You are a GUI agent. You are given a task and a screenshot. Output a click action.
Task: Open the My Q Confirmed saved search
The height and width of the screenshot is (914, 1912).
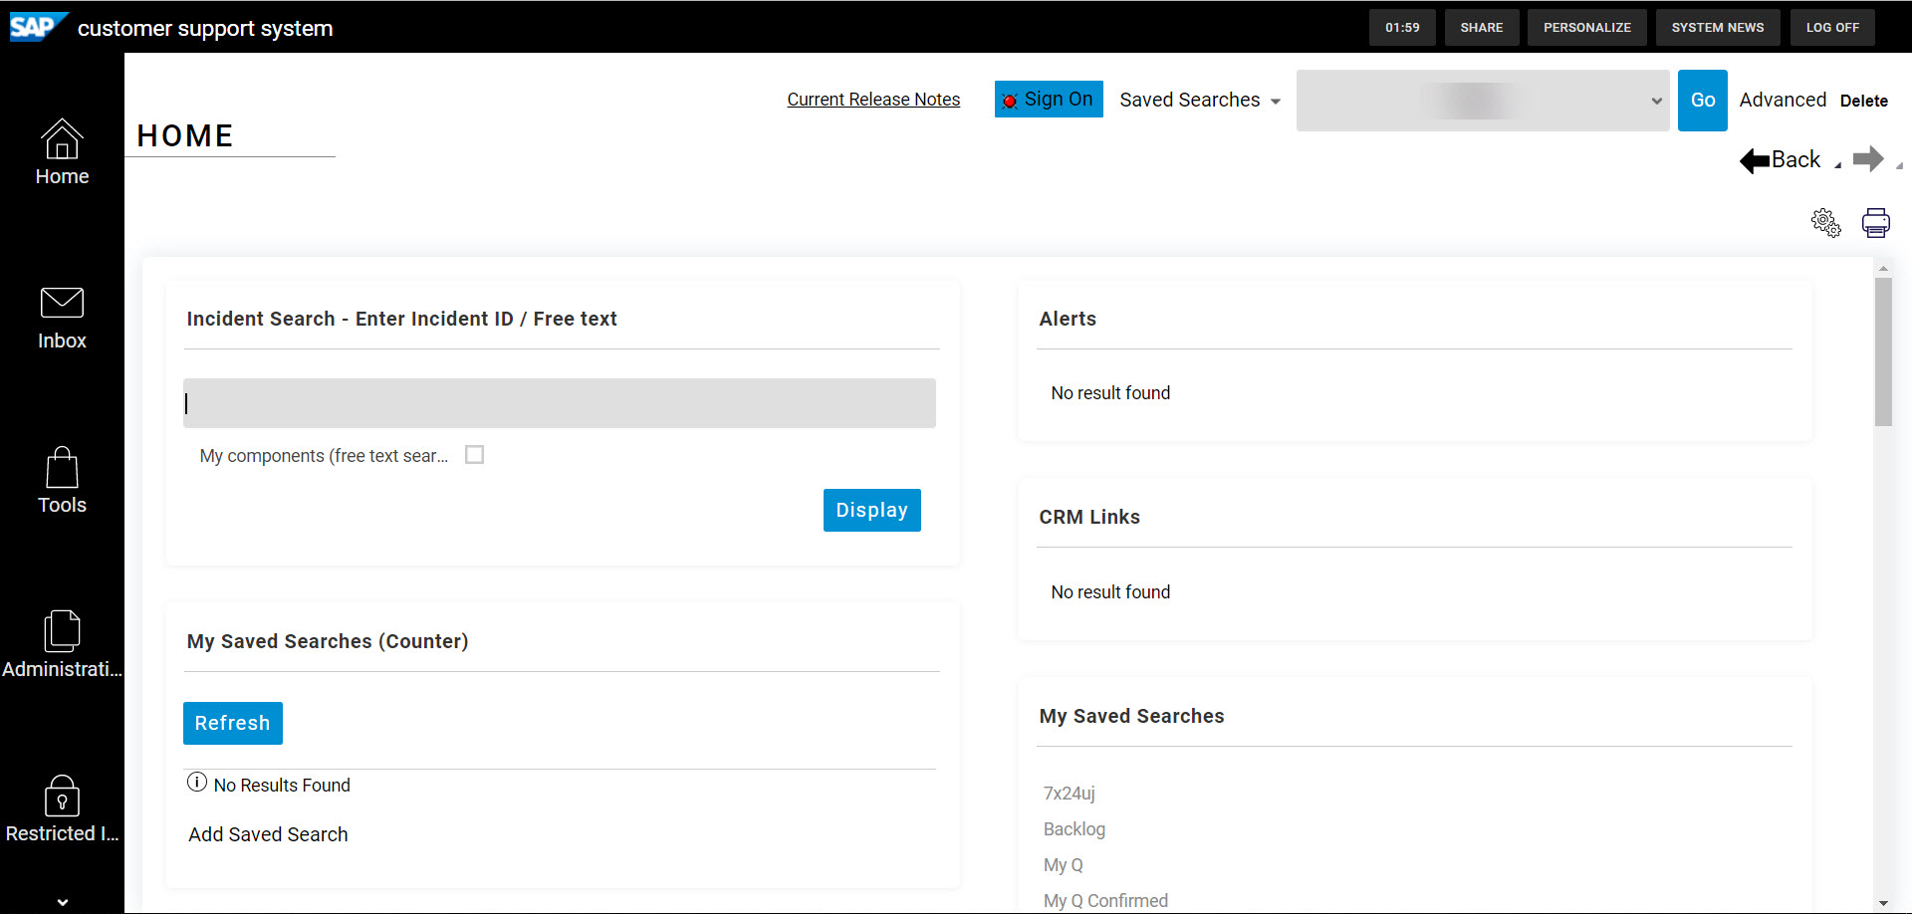[x=1105, y=901]
